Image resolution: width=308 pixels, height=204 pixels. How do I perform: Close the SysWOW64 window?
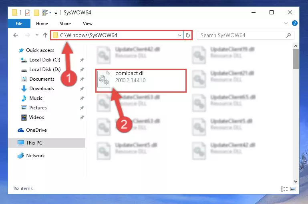pyautogui.click(x=290, y=12)
